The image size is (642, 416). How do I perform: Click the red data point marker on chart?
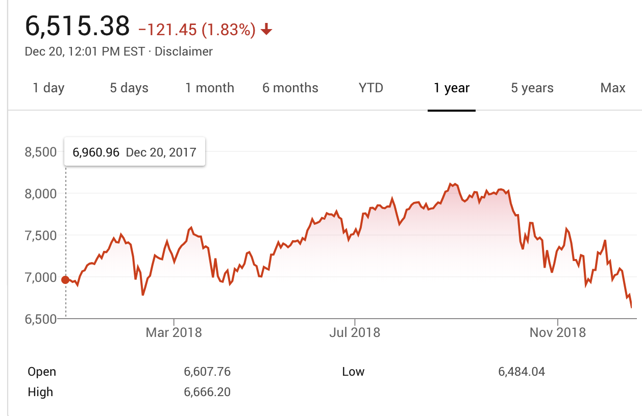[x=65, y=279]
